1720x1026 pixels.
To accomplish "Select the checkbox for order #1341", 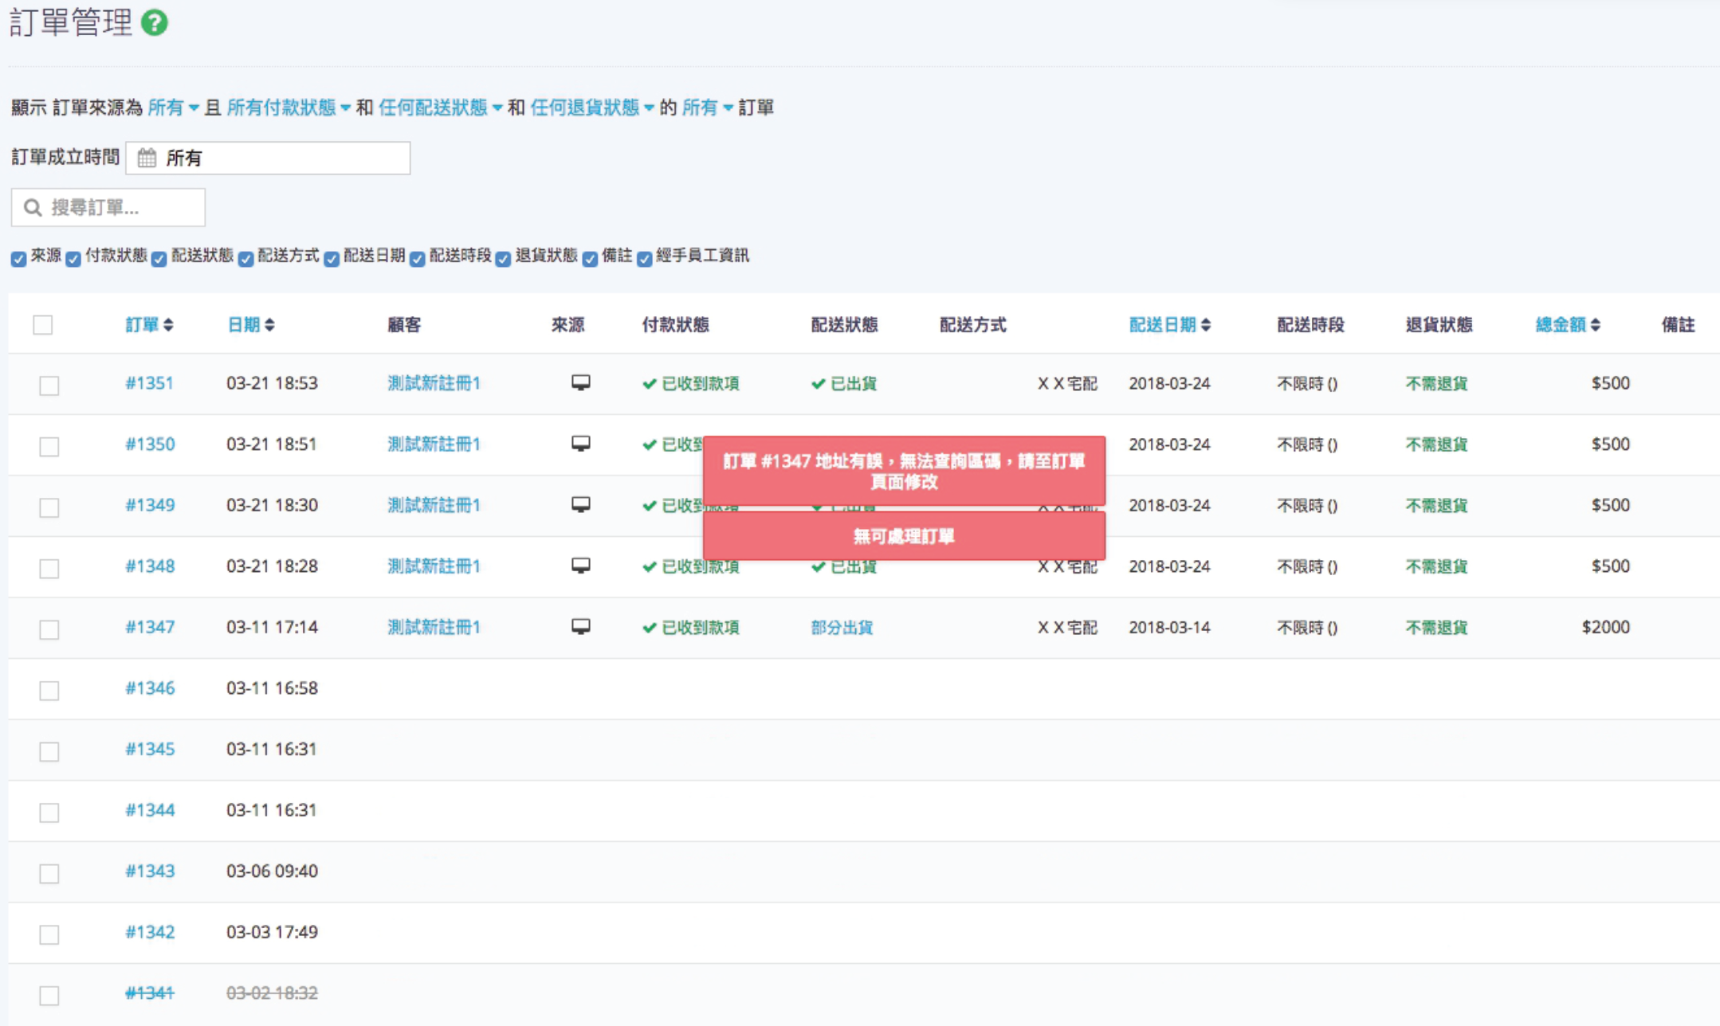I will tap(49, 995).
